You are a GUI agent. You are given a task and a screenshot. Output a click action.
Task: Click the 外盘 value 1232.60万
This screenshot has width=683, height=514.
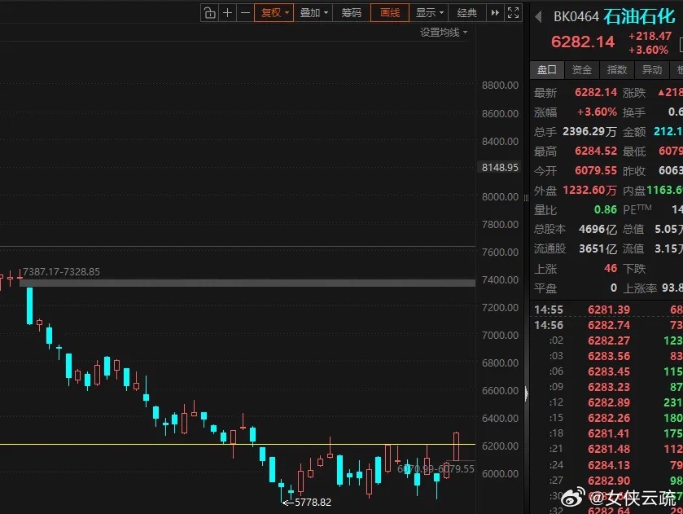pos(589,190)
